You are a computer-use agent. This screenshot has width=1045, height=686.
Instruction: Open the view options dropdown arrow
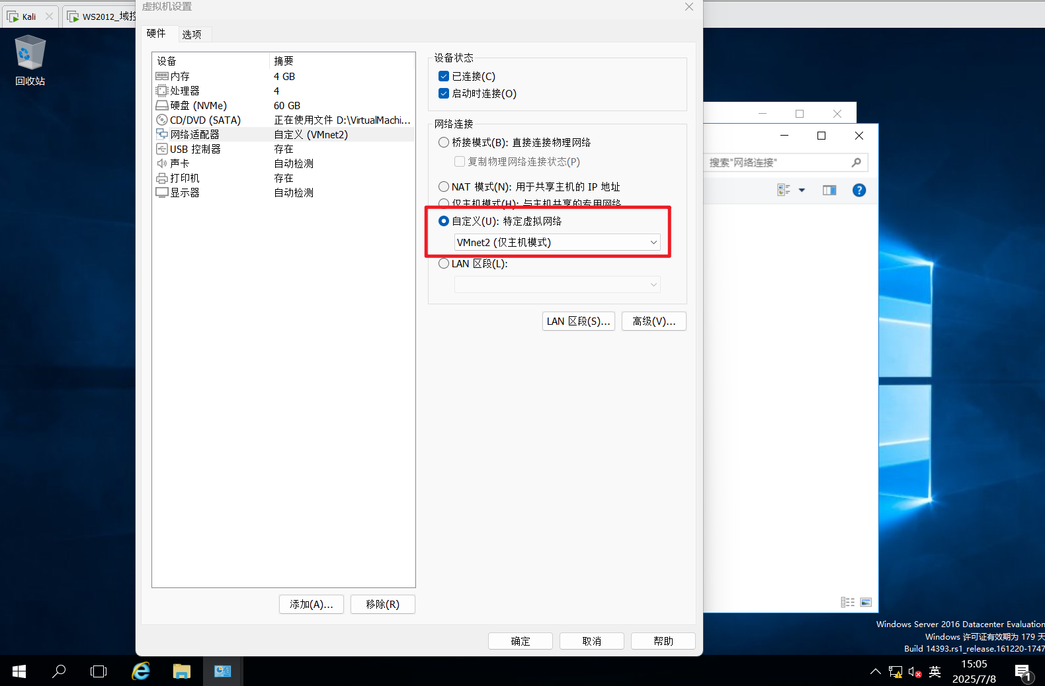point(802,191)
